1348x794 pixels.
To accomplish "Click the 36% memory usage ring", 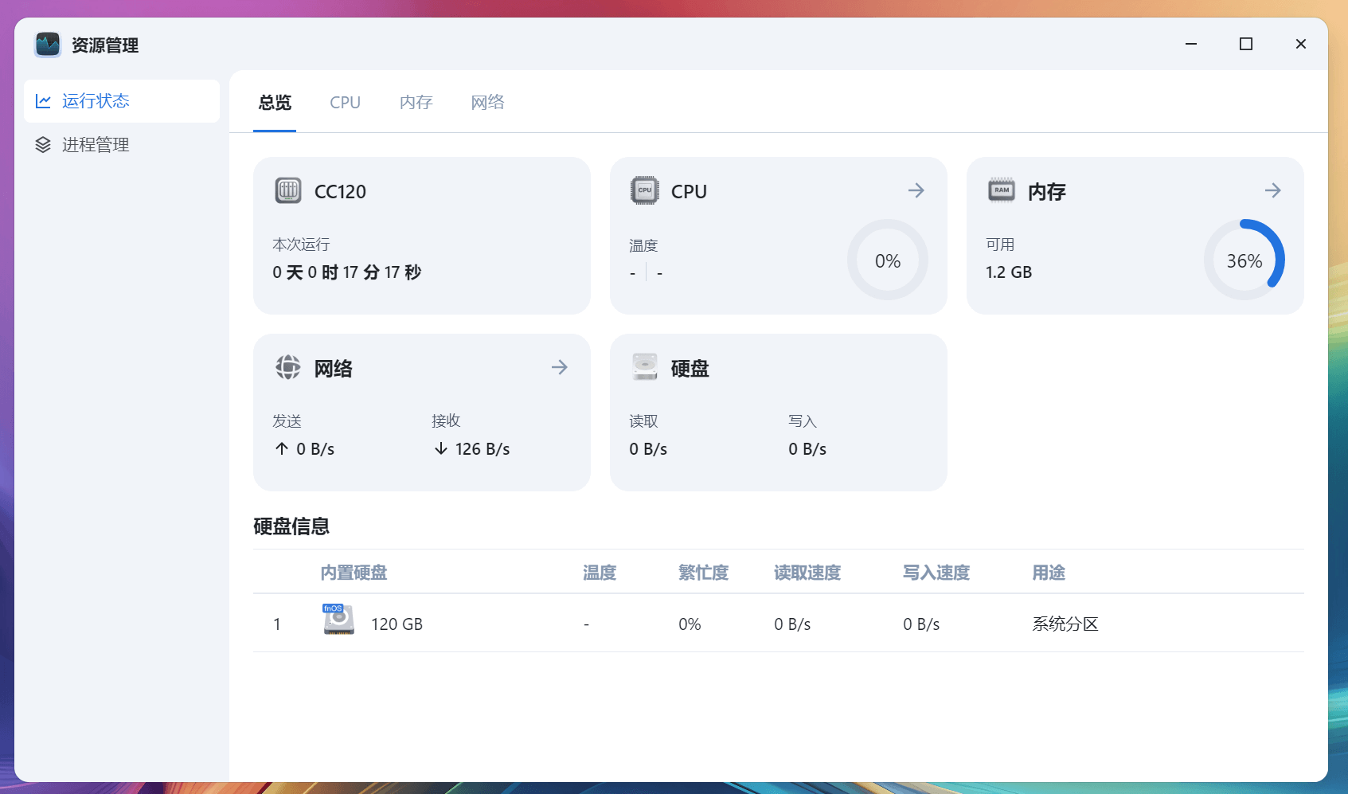I will click(1244, 260).
